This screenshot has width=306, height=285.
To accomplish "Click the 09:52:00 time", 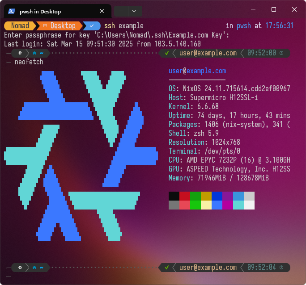I will pos(262,53).
